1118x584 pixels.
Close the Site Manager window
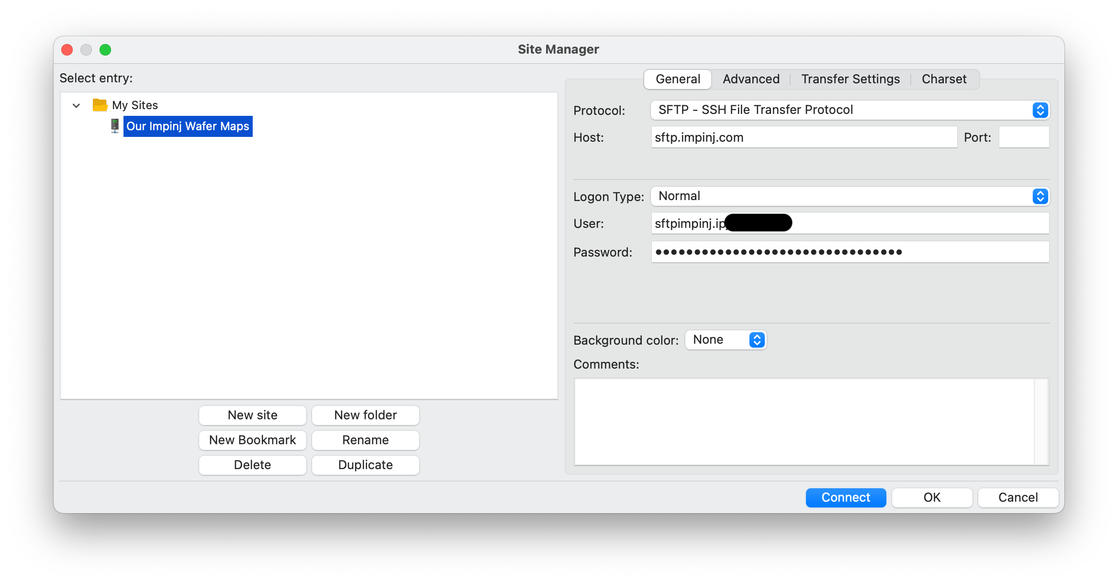click(67, 50)
